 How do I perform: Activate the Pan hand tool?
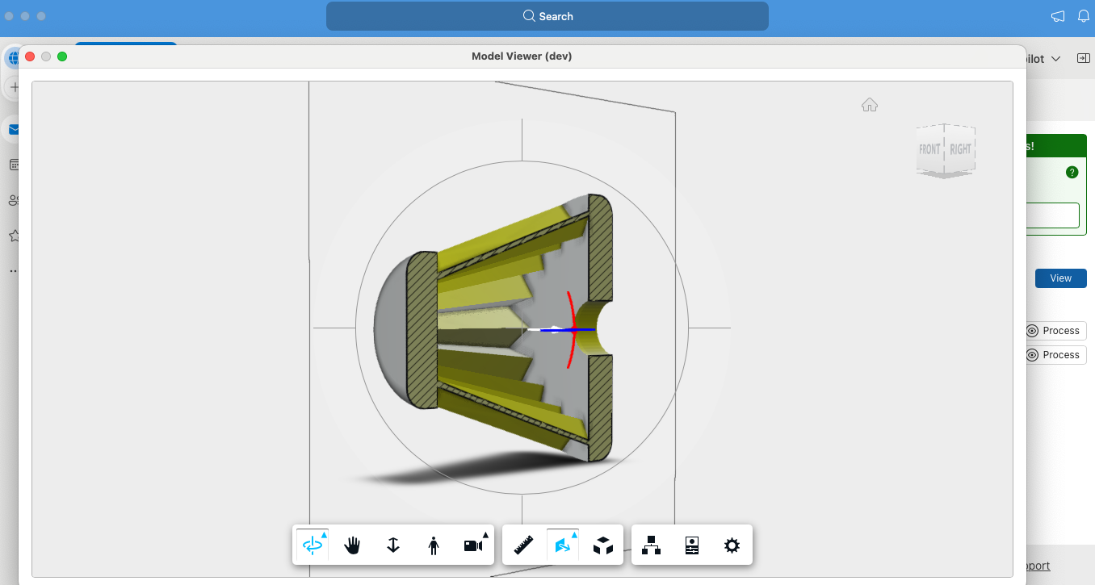(352, 545)
